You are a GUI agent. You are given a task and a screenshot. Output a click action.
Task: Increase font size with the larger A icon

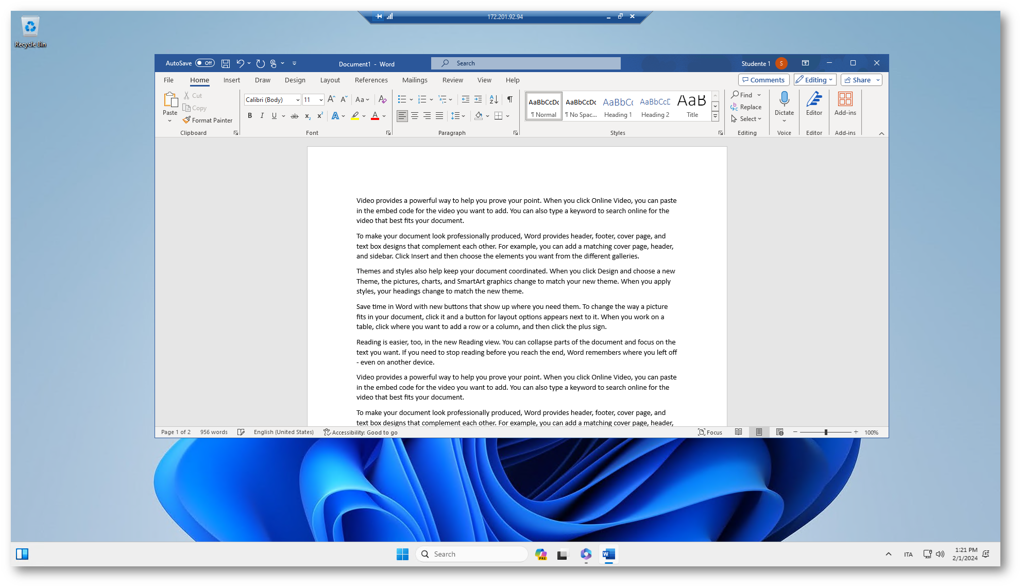[331, 99]
